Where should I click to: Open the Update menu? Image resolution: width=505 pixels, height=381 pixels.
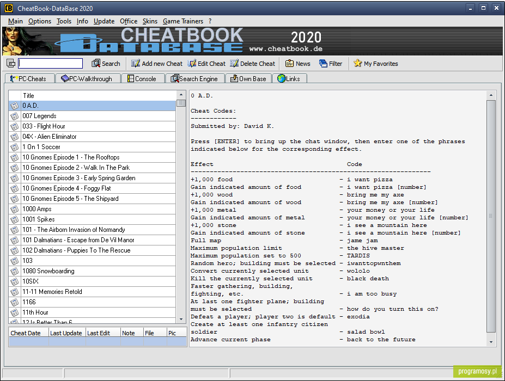(104, 21)
